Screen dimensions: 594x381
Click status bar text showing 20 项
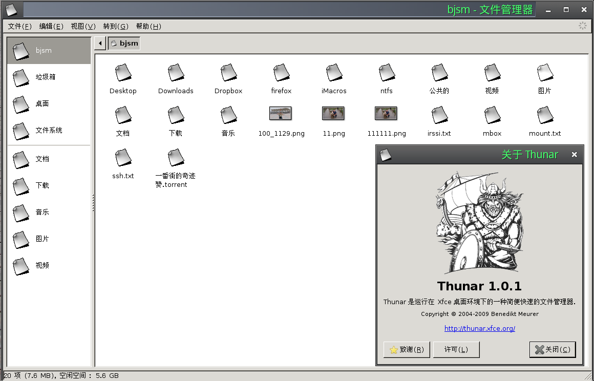click(61, 376)
